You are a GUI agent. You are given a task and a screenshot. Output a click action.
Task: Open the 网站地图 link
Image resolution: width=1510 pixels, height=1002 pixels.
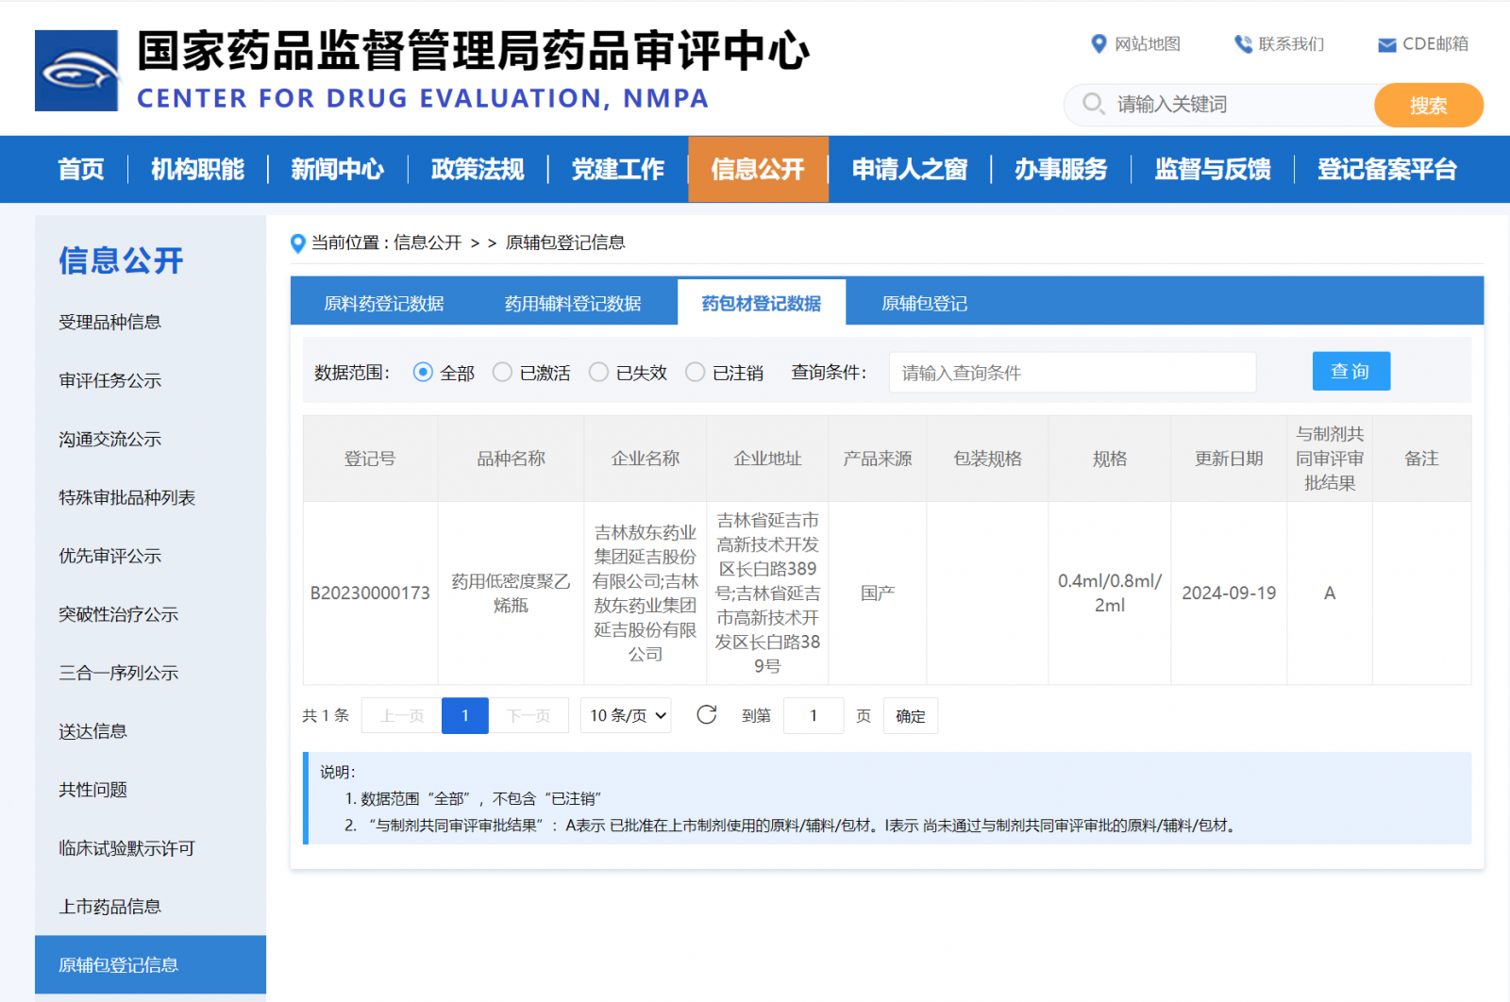1148,44
